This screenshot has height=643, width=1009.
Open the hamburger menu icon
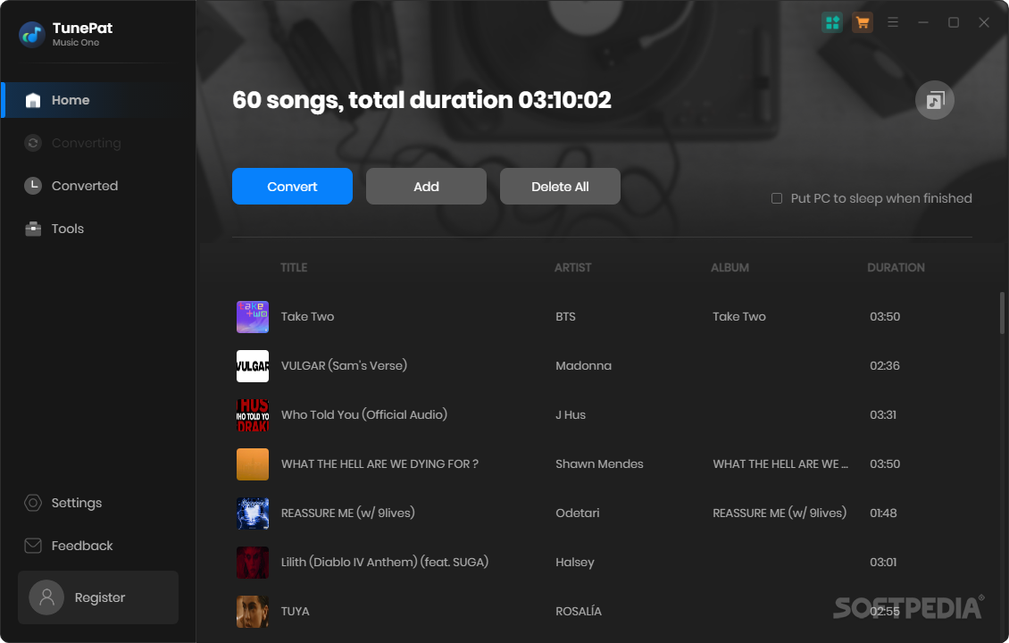coord(893,22)
